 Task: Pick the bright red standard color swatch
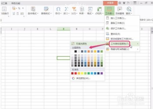[x=75, y=73]
